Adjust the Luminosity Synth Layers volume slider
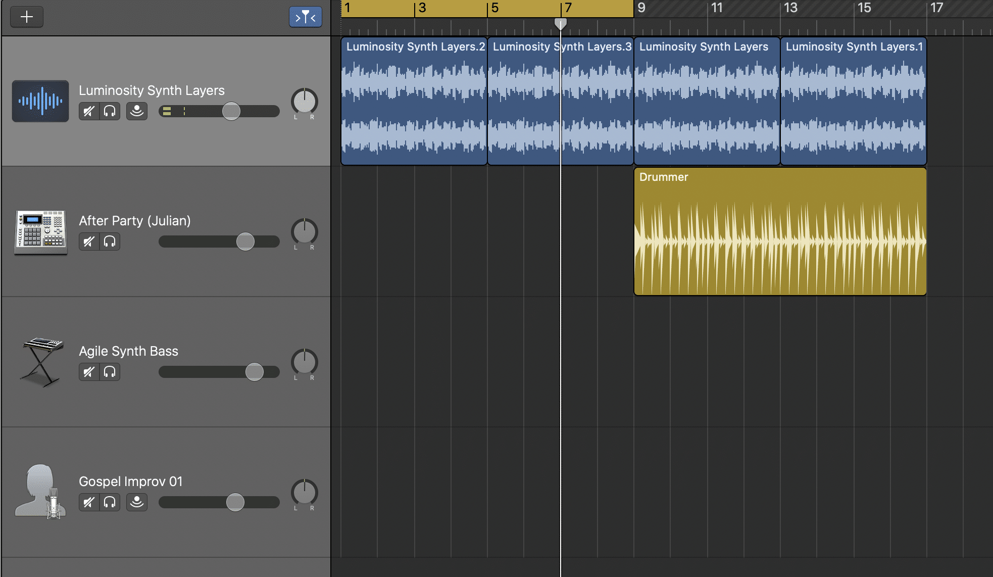 coord(232,111)
